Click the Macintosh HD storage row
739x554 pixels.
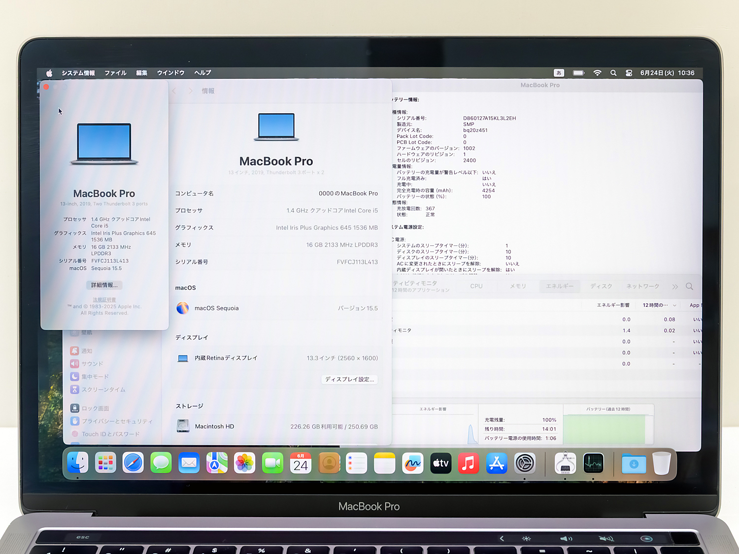tap(277, 426)
